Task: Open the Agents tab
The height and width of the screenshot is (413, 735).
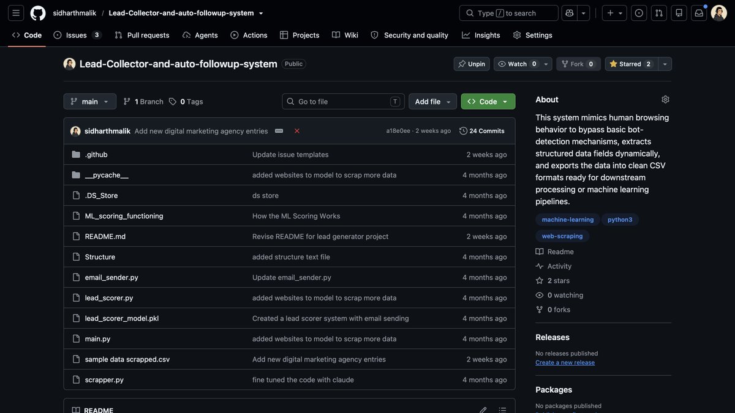Action: [x=200, y=35]
